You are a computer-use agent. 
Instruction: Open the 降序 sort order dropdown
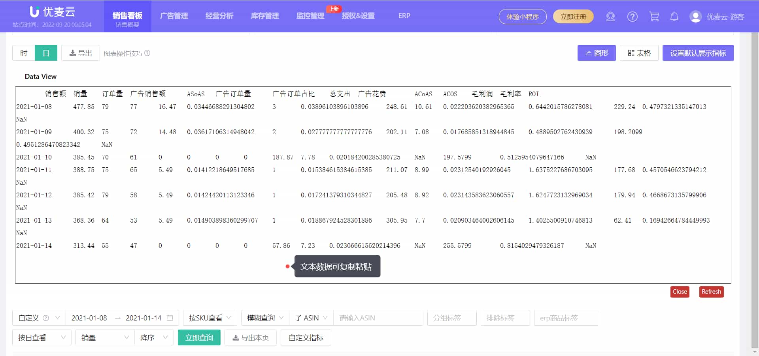click(x=154, y=337)
